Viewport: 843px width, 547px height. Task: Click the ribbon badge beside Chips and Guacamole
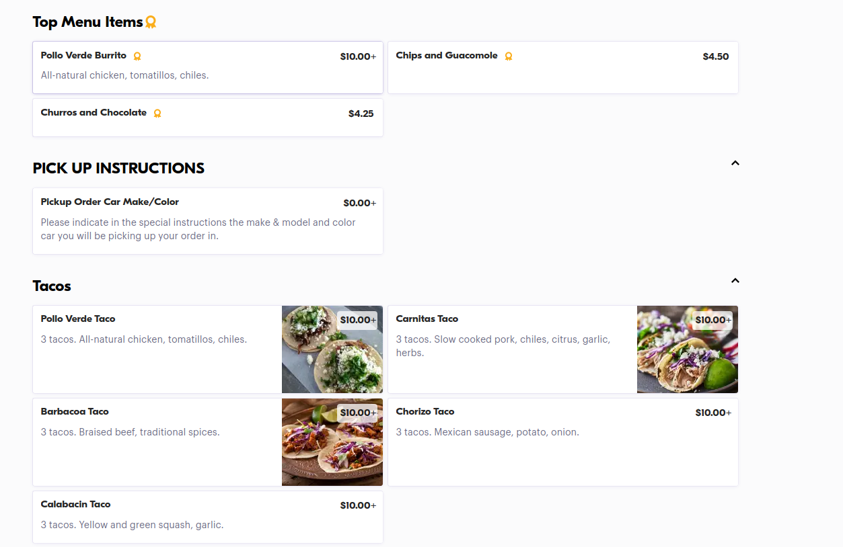(x=509, y=56)
